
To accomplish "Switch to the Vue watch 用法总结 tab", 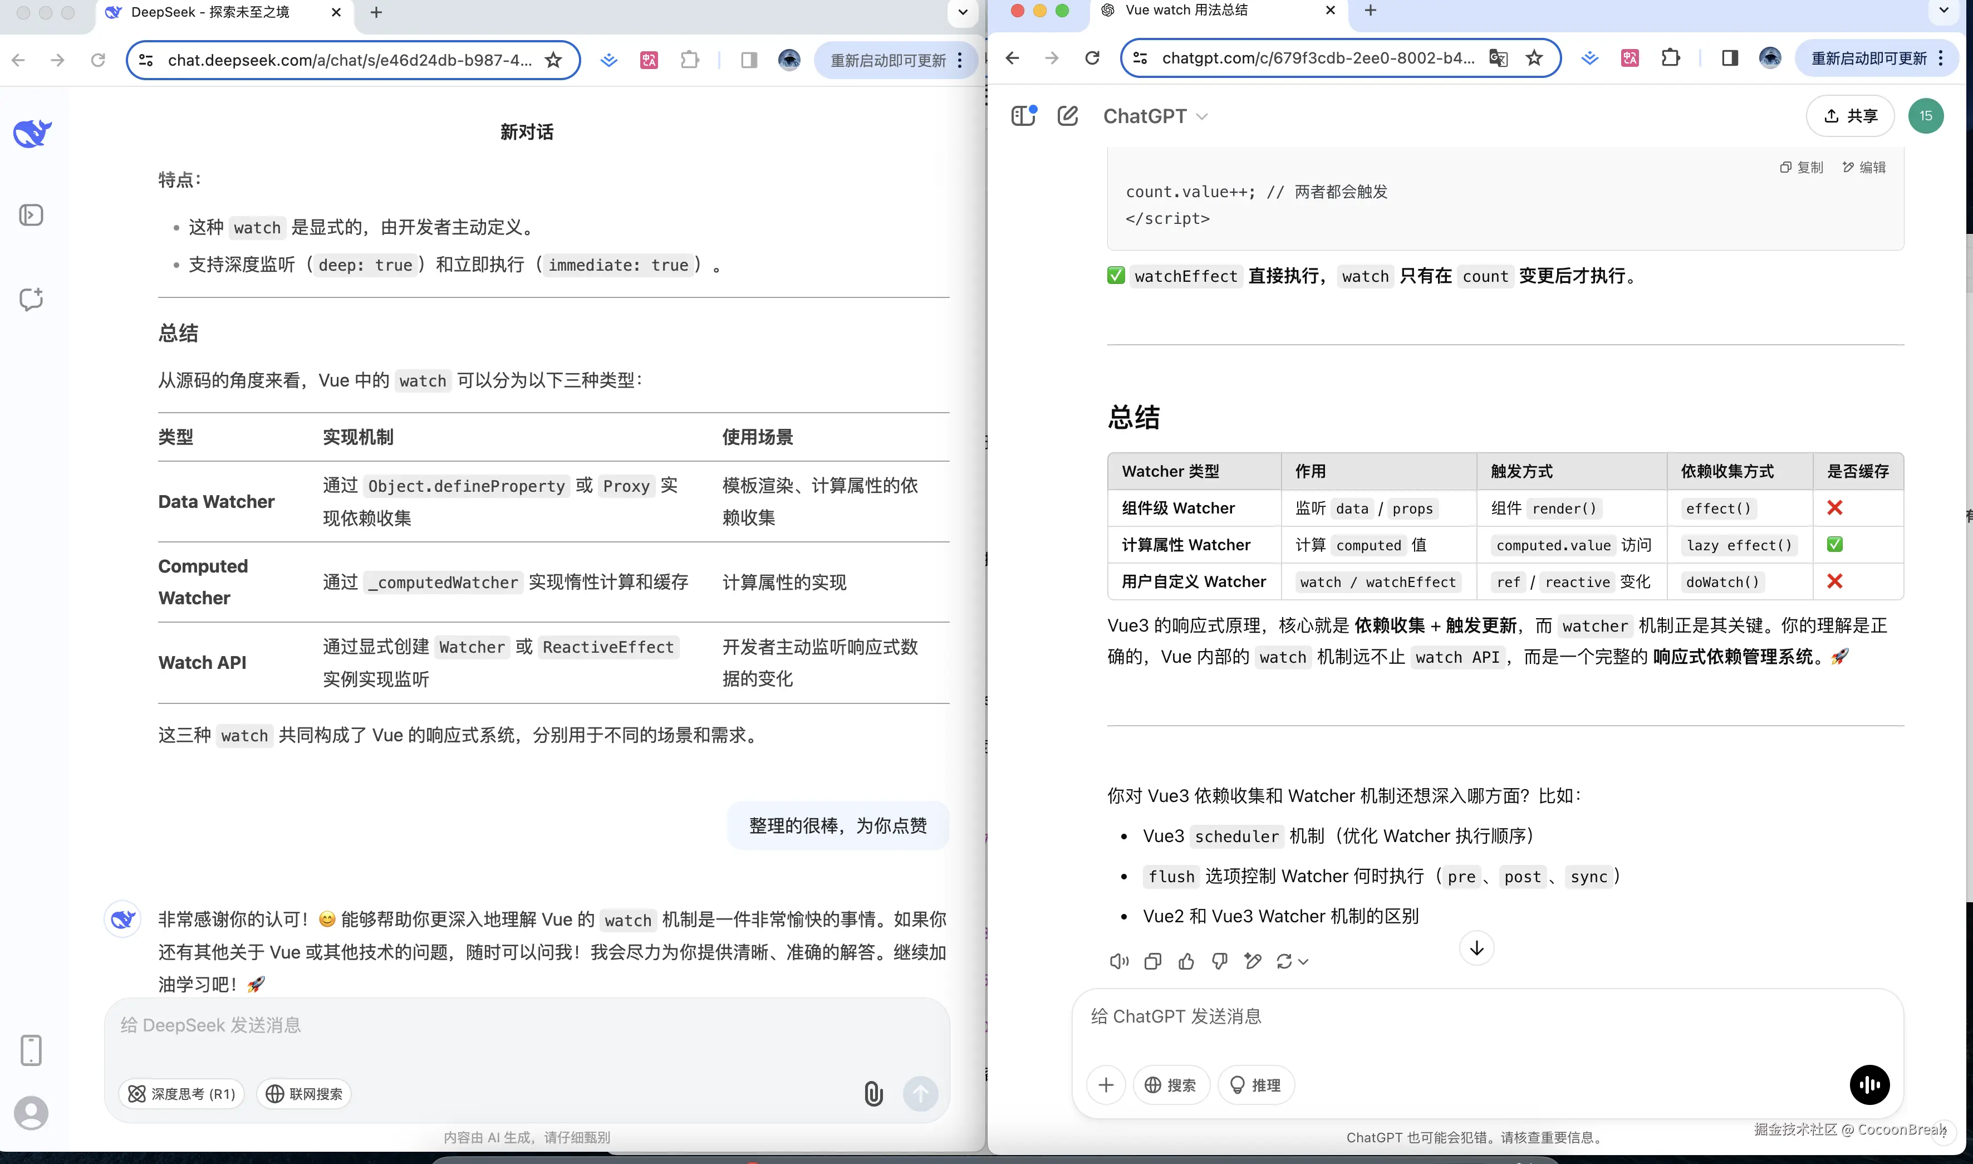I will pos(1186,10).
